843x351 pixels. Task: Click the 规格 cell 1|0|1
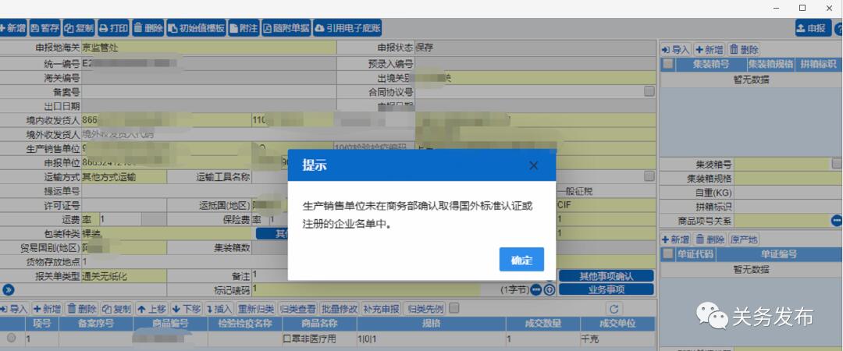click(x=431, y=339)
